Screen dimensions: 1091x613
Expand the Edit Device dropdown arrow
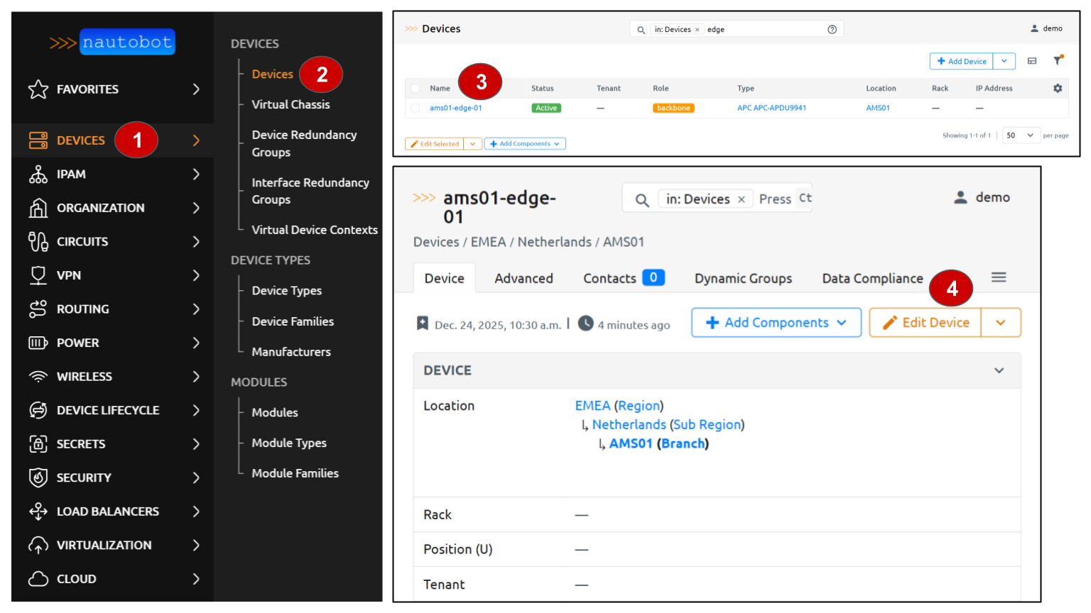point(1001,323)
